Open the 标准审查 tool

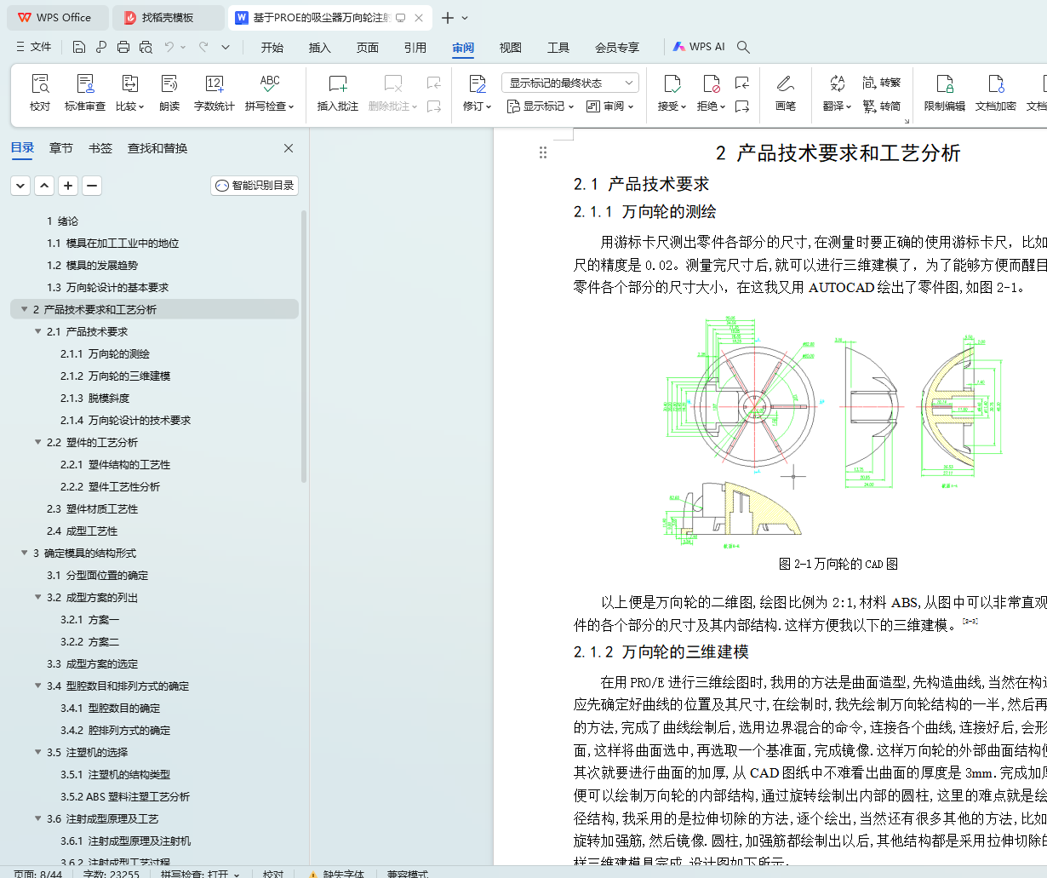tap(85, 93)
